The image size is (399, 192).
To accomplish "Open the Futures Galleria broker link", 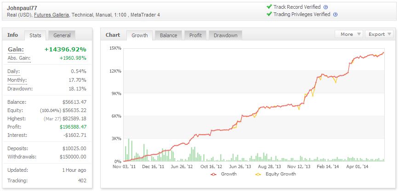I will click(x=51, y=15).
